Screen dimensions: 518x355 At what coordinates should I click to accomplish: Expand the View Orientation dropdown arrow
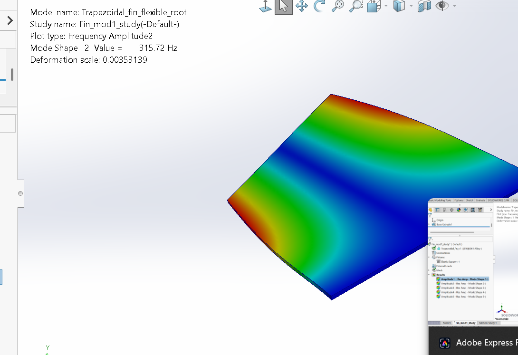tap(386, 6)
